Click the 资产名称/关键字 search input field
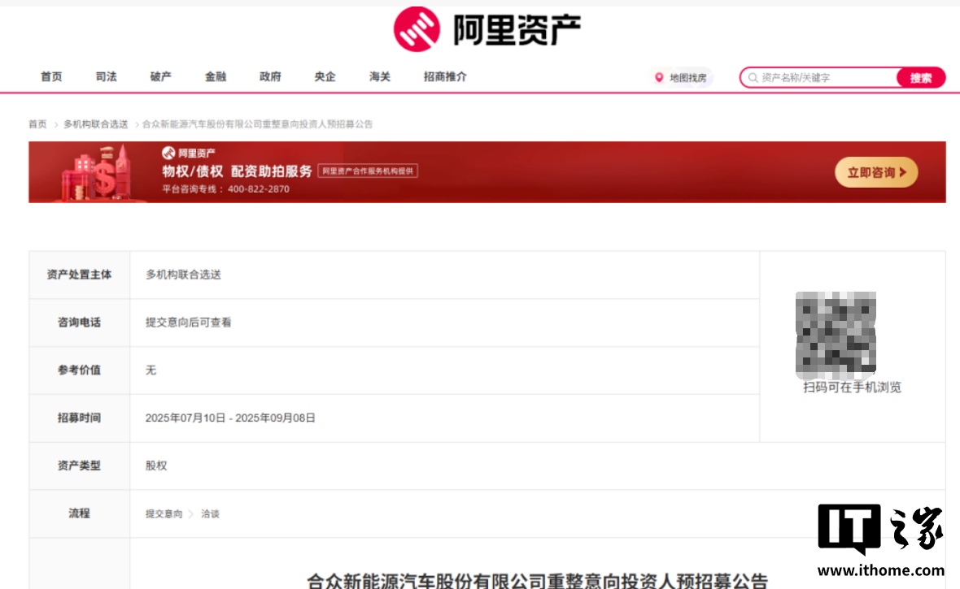 (x=814, y=78)
